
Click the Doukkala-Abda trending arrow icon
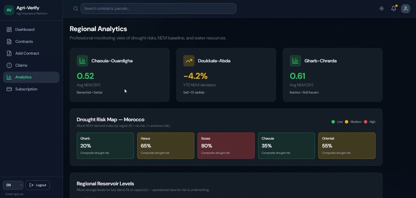(189, 61)
